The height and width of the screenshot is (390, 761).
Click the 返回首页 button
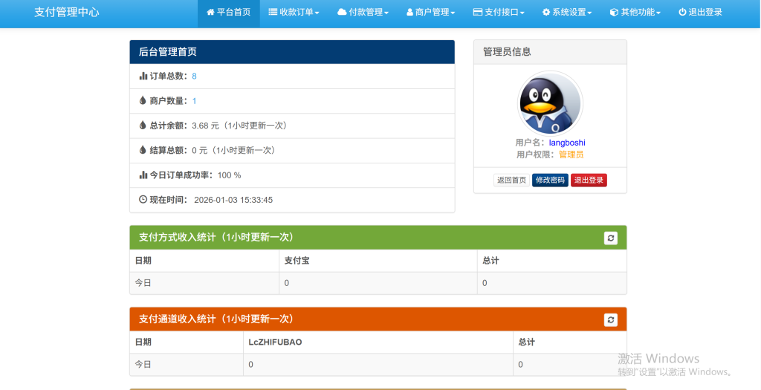coord(511,181)
